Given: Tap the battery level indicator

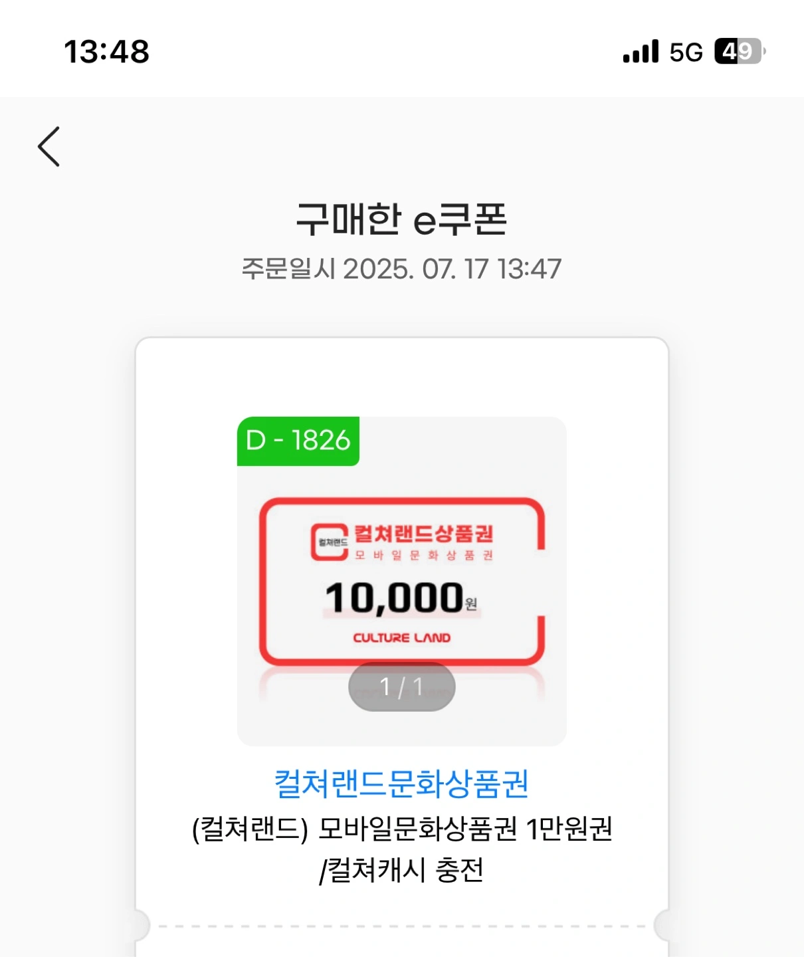Looking at the screenshot, I should tap(740, 51).
